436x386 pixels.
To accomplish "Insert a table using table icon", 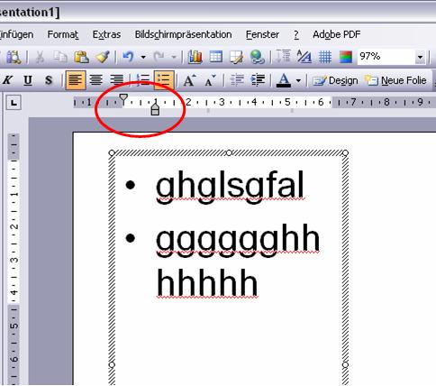I will (215, 57).
